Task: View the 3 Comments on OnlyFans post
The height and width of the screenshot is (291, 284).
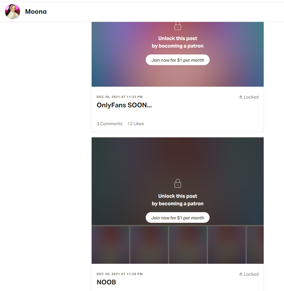Action: [x=109, y=124]
